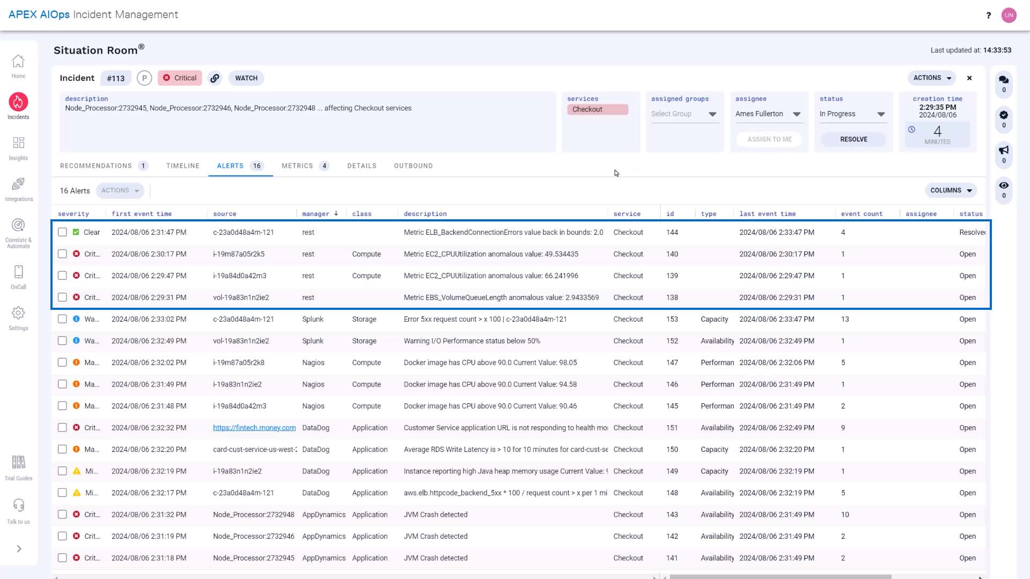The height and width of the screenshot is (579, 1030).
Task: Sort by the event count column header
Action: click(x=862, y=213)
